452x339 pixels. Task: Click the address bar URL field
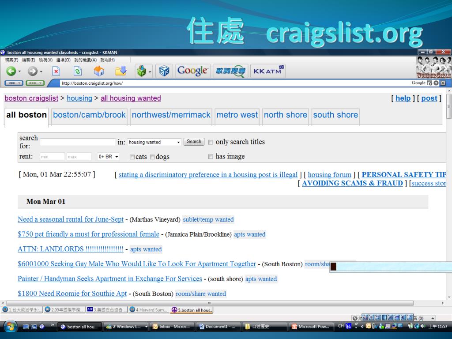(235, 83)
